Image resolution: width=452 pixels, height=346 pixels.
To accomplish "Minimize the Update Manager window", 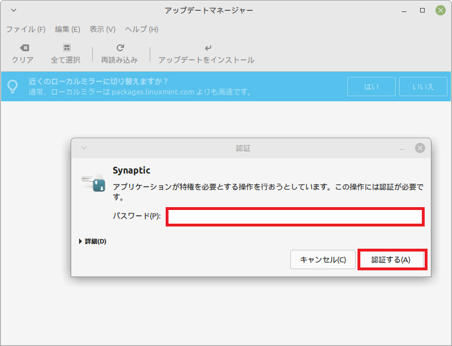I will [404, 11].
